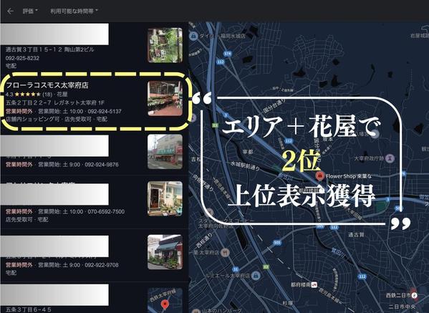
Task: Open the フローラコスモス太宰府店 listing title
Action: coord(47,85)
